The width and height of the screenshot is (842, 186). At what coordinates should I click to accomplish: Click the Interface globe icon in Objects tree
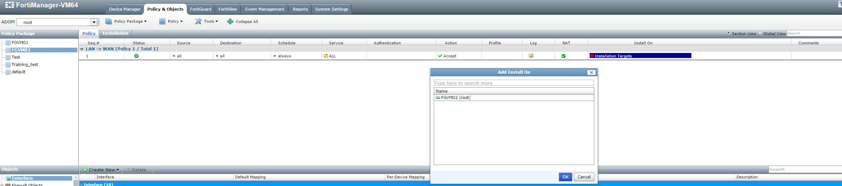(x=8, y=178)
